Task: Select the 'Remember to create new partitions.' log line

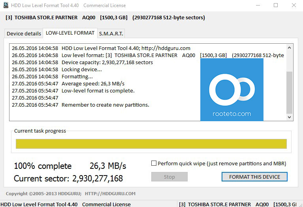Action: coord(81,105)
